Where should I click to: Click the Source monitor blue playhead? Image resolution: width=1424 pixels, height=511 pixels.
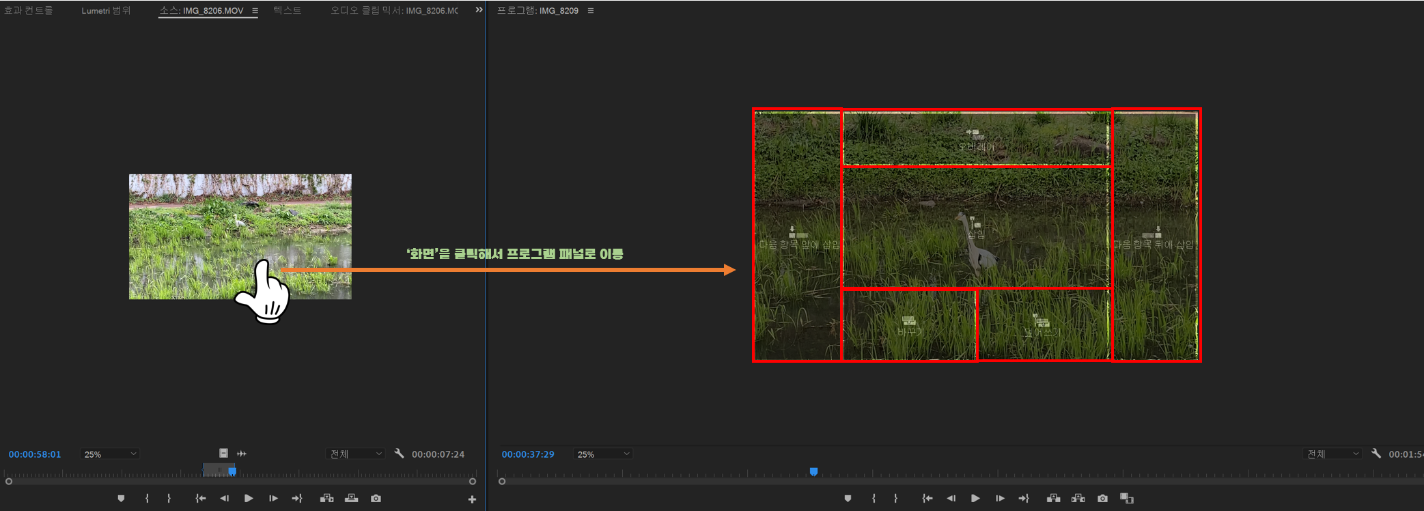[x=232, y=471]
